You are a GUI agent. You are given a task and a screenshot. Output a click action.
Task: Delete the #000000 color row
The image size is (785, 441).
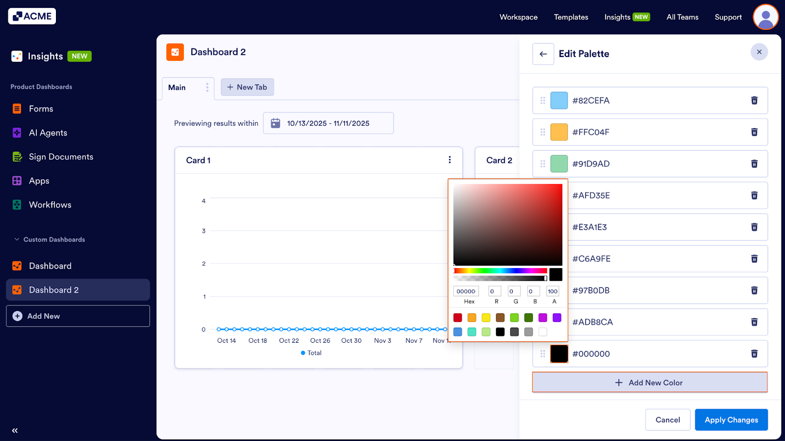point(754,354)
